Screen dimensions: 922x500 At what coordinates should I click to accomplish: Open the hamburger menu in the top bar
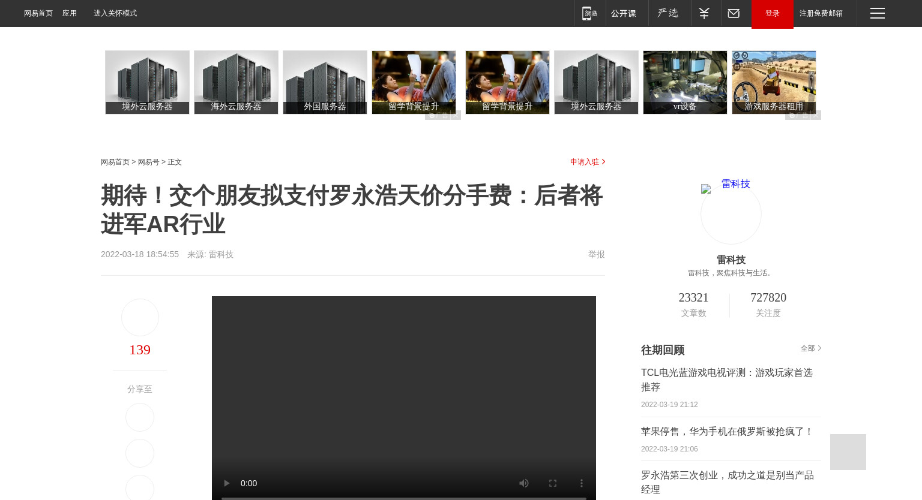[x=878, y=13]
